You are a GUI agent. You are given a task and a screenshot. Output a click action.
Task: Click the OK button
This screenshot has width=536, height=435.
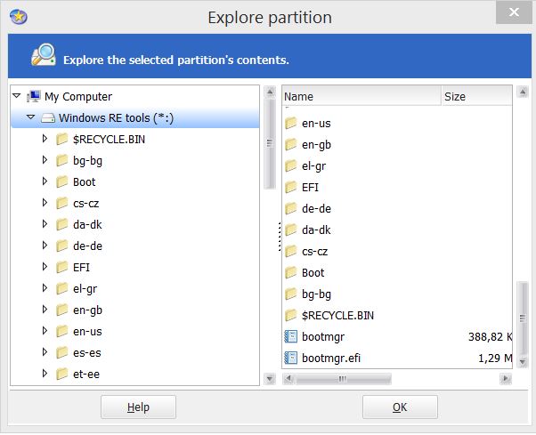[x=400, y=407]
